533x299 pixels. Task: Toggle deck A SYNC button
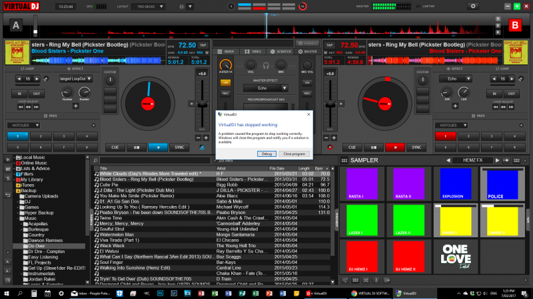coord(179,148)
